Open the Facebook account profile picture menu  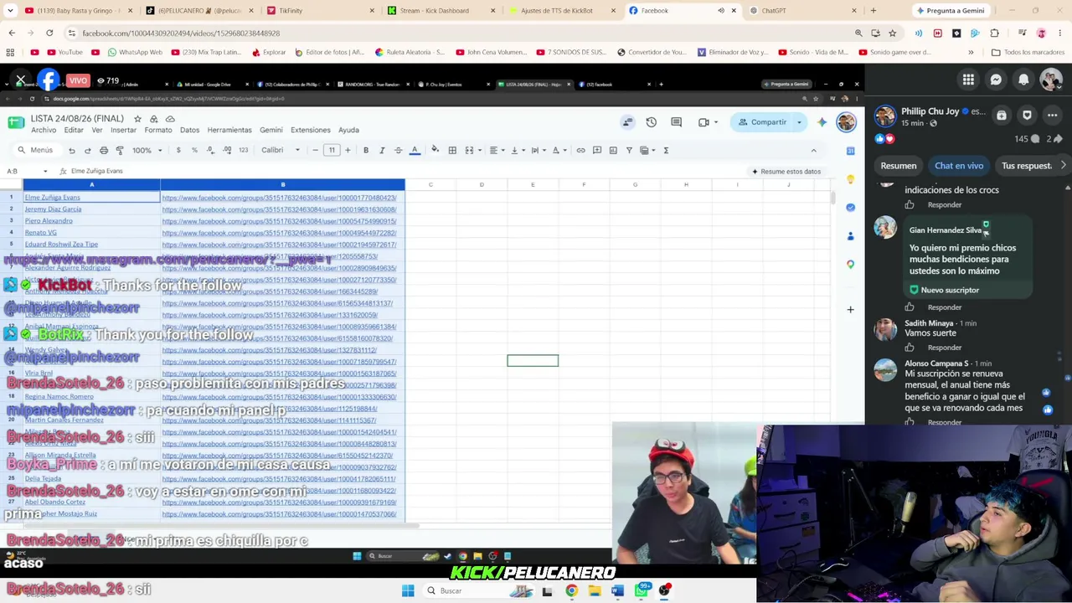[1051, 80]
